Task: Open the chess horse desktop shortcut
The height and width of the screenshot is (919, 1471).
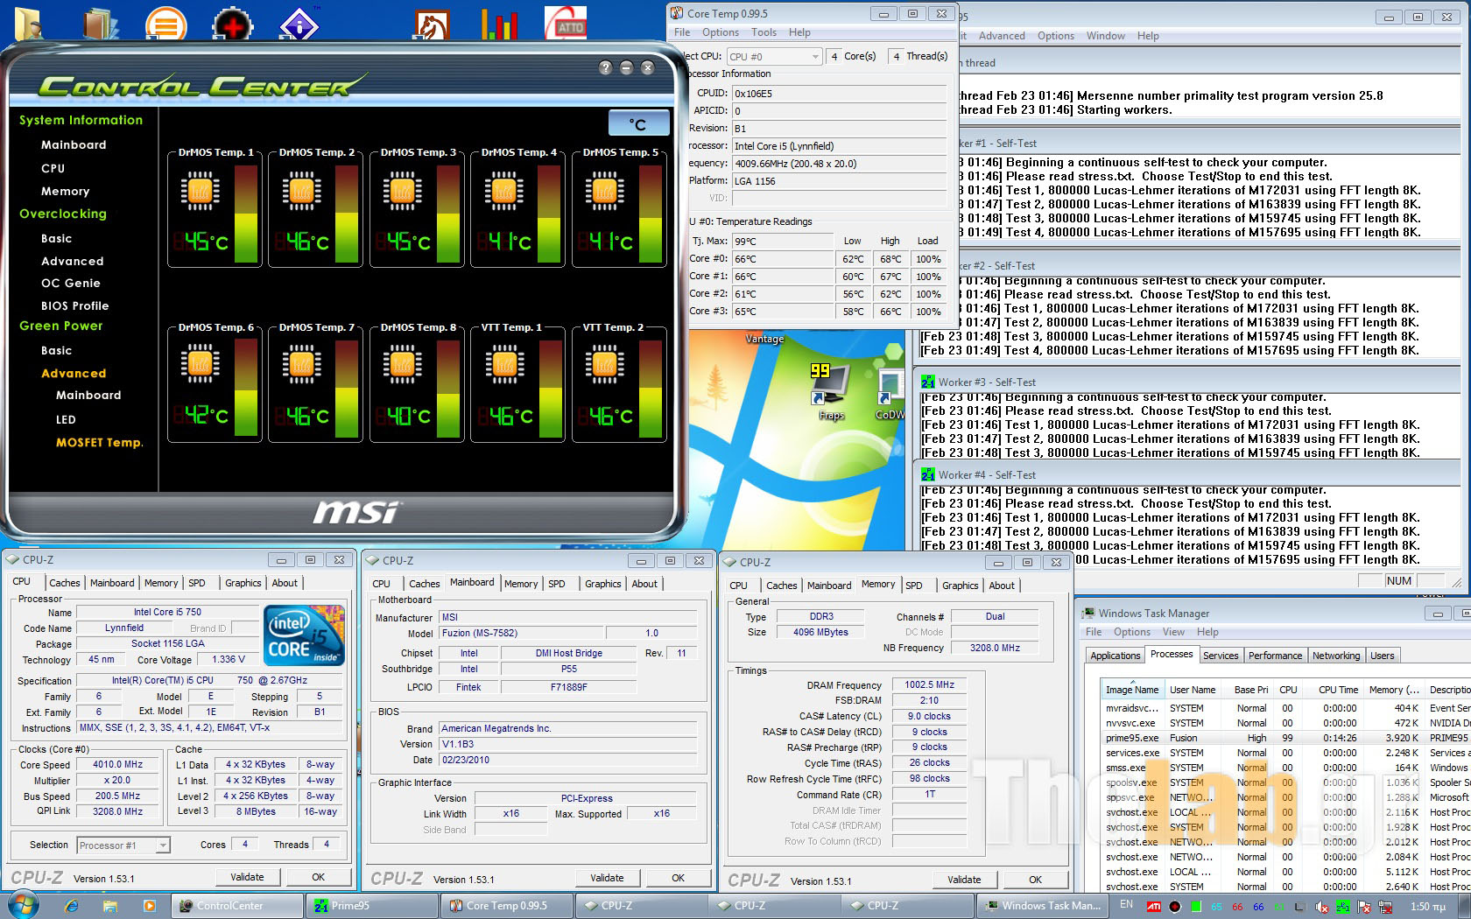Action: [x=431, y=25]
